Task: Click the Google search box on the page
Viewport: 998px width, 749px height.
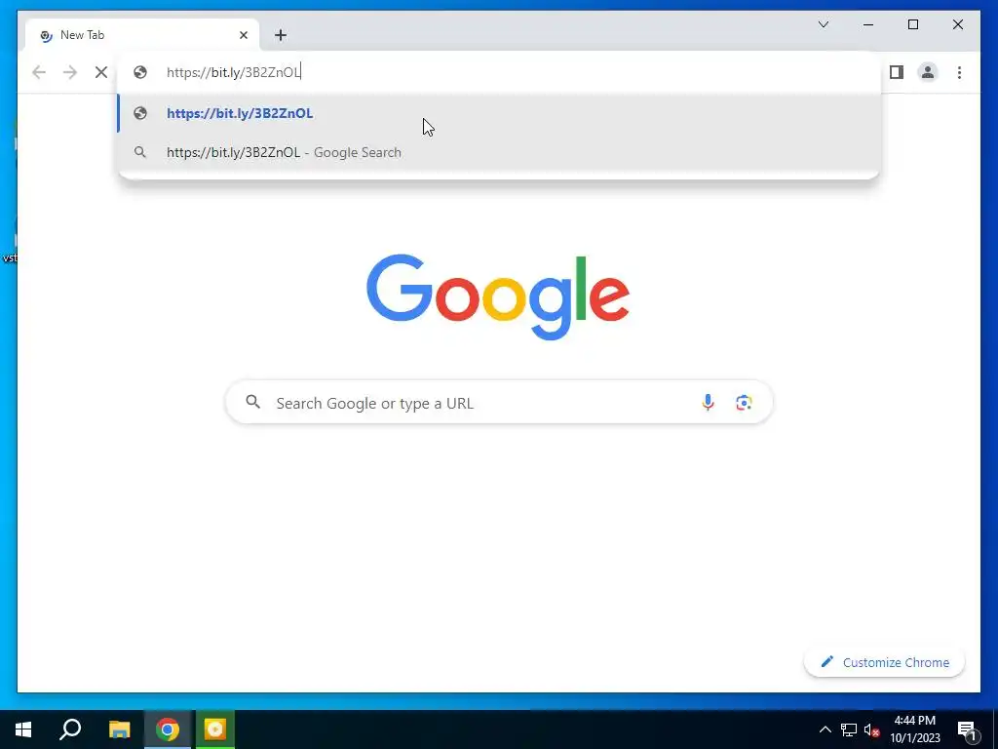Action: coord(499,403)
